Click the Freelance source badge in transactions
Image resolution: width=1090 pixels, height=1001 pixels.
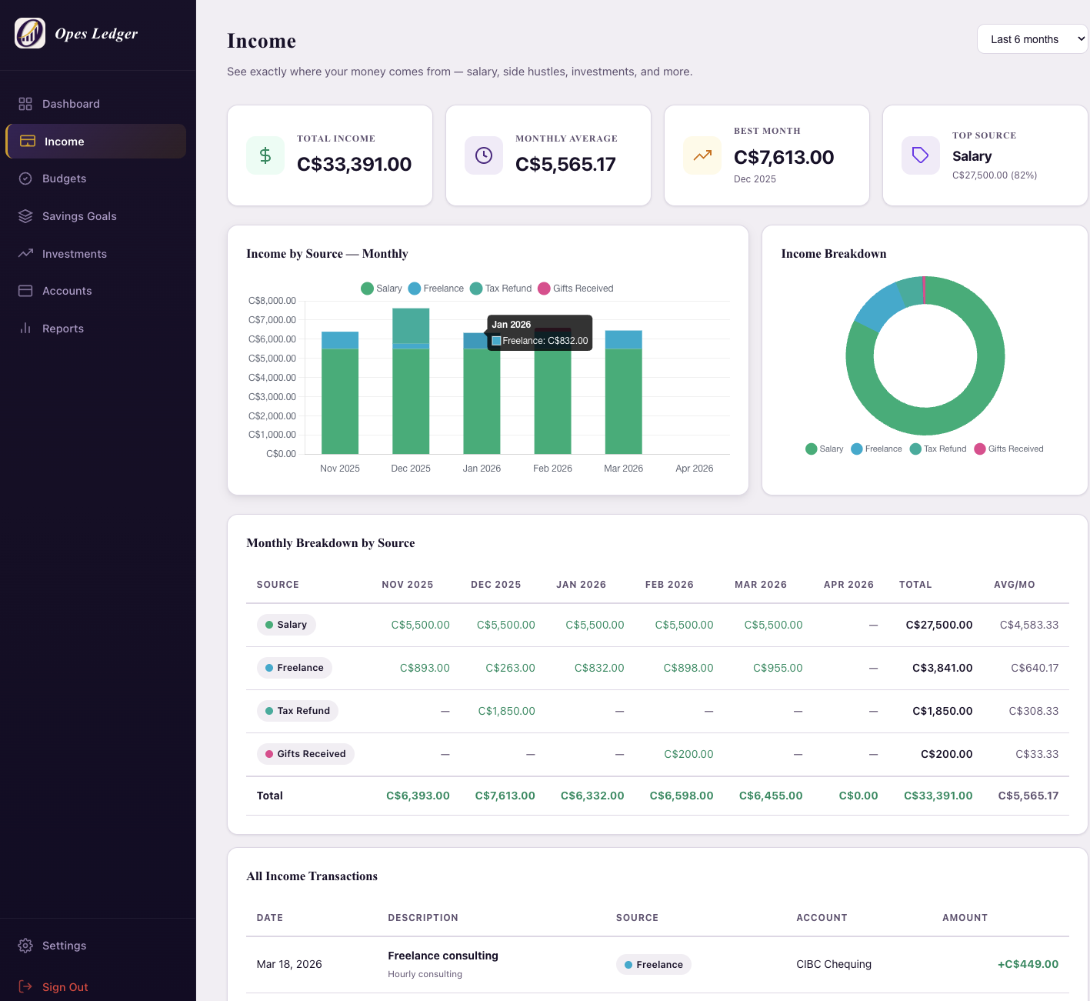[653, 964]
